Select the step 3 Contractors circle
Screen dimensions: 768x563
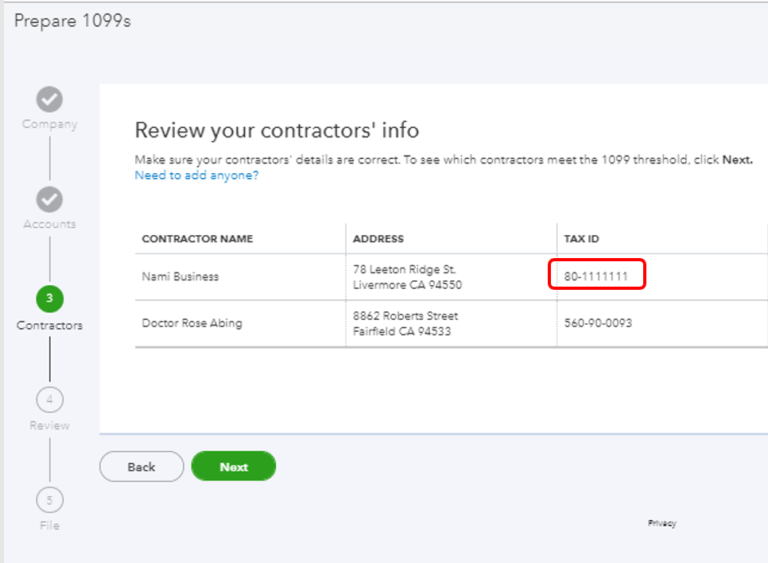pos(49,299)
